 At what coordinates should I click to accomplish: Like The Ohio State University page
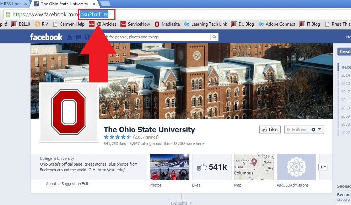(x=270, y=130)
